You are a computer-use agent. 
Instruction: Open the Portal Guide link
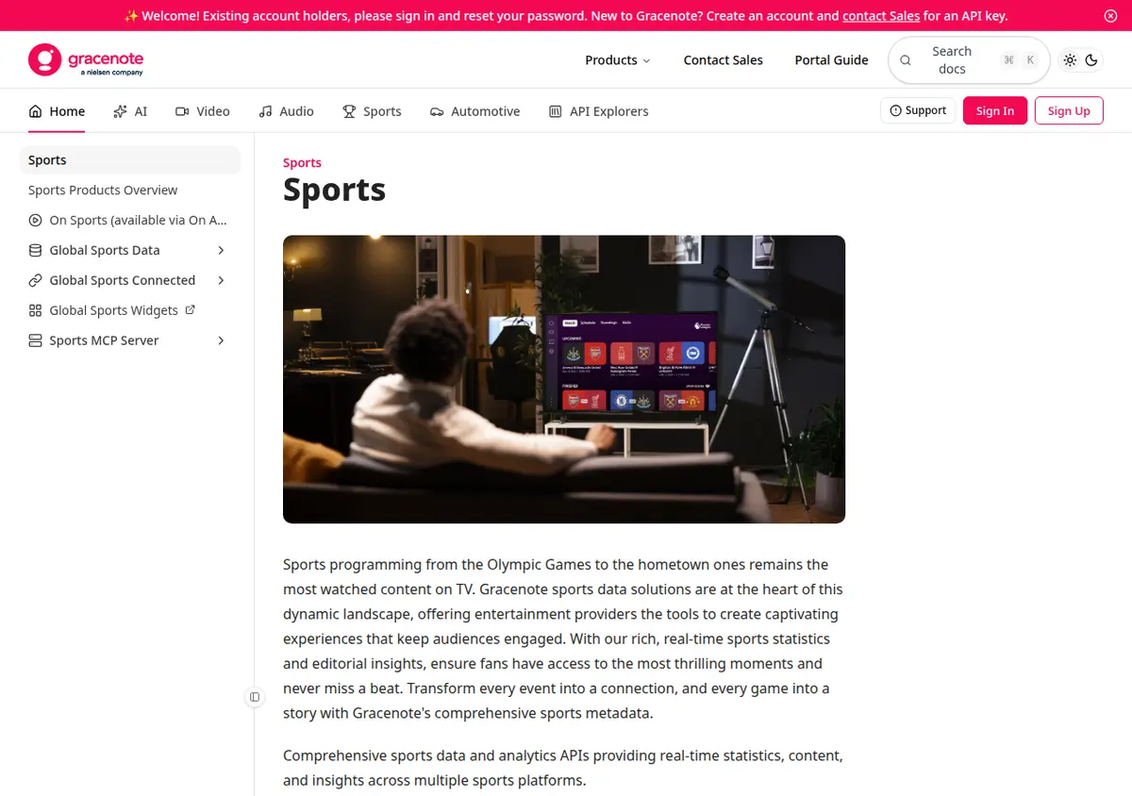click(x=832, y=60)
